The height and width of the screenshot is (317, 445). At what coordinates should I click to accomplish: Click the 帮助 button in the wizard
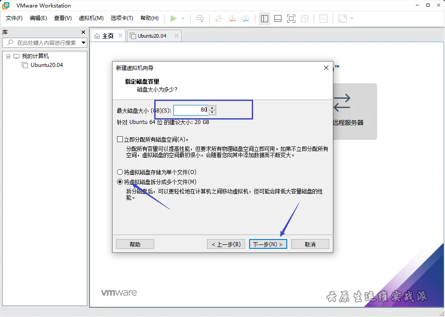[135, 244]
